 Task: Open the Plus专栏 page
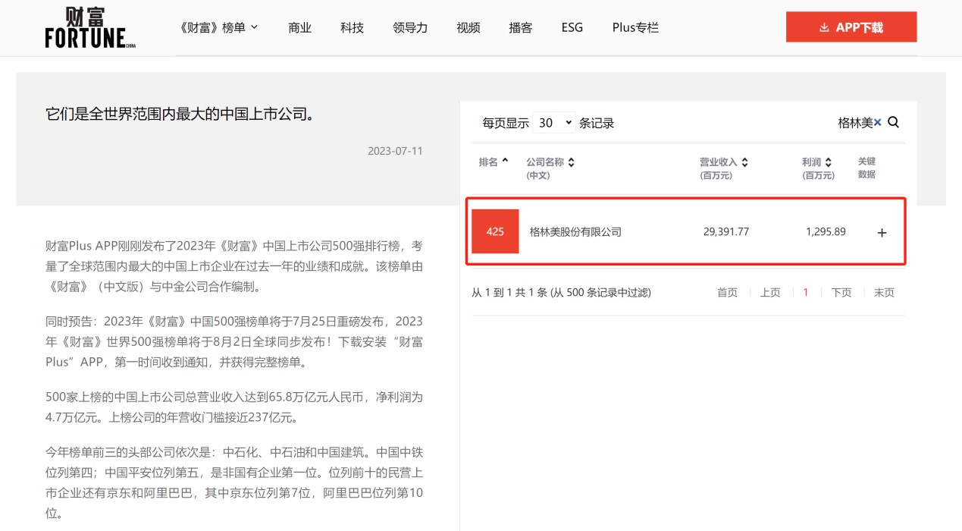click(x=635, y=27)
